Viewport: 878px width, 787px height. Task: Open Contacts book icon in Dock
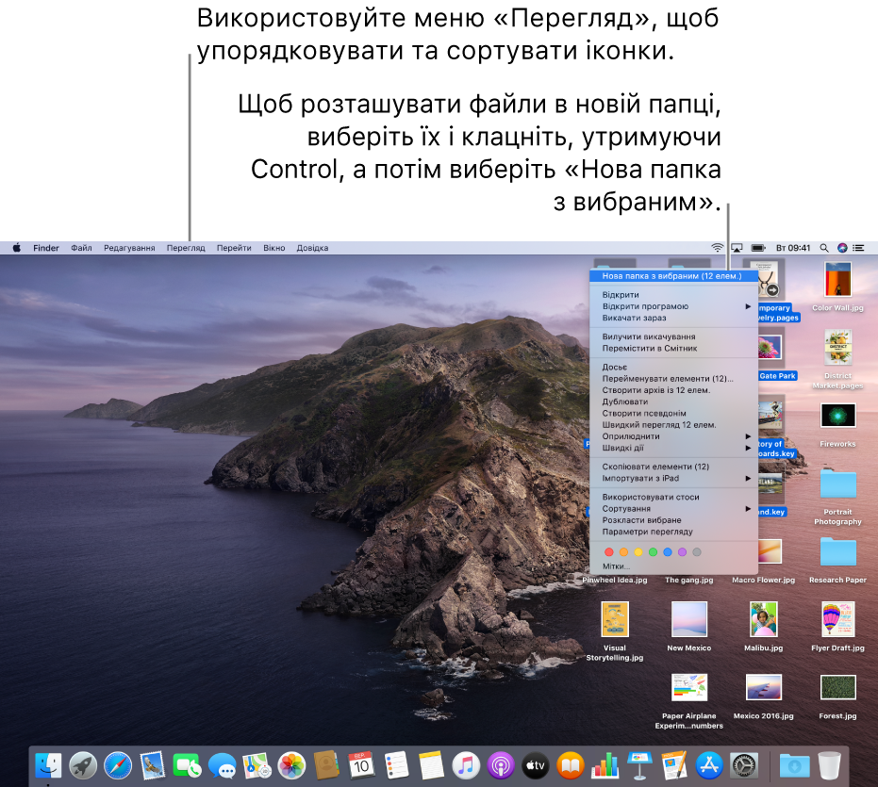(x=326, y=765)
